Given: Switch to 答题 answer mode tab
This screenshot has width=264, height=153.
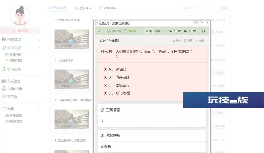Looking at the screenshot, I should point(149,31).
